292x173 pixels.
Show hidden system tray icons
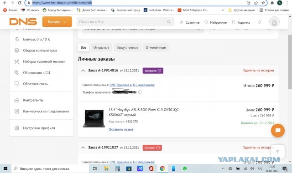click(x=223, y=168)
